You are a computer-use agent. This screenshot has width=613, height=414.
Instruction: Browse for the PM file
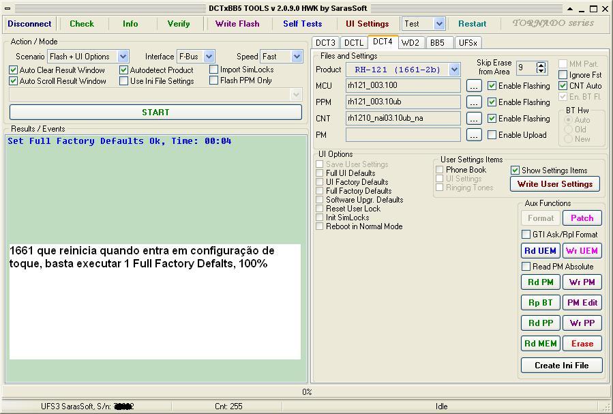click(474, 135)
